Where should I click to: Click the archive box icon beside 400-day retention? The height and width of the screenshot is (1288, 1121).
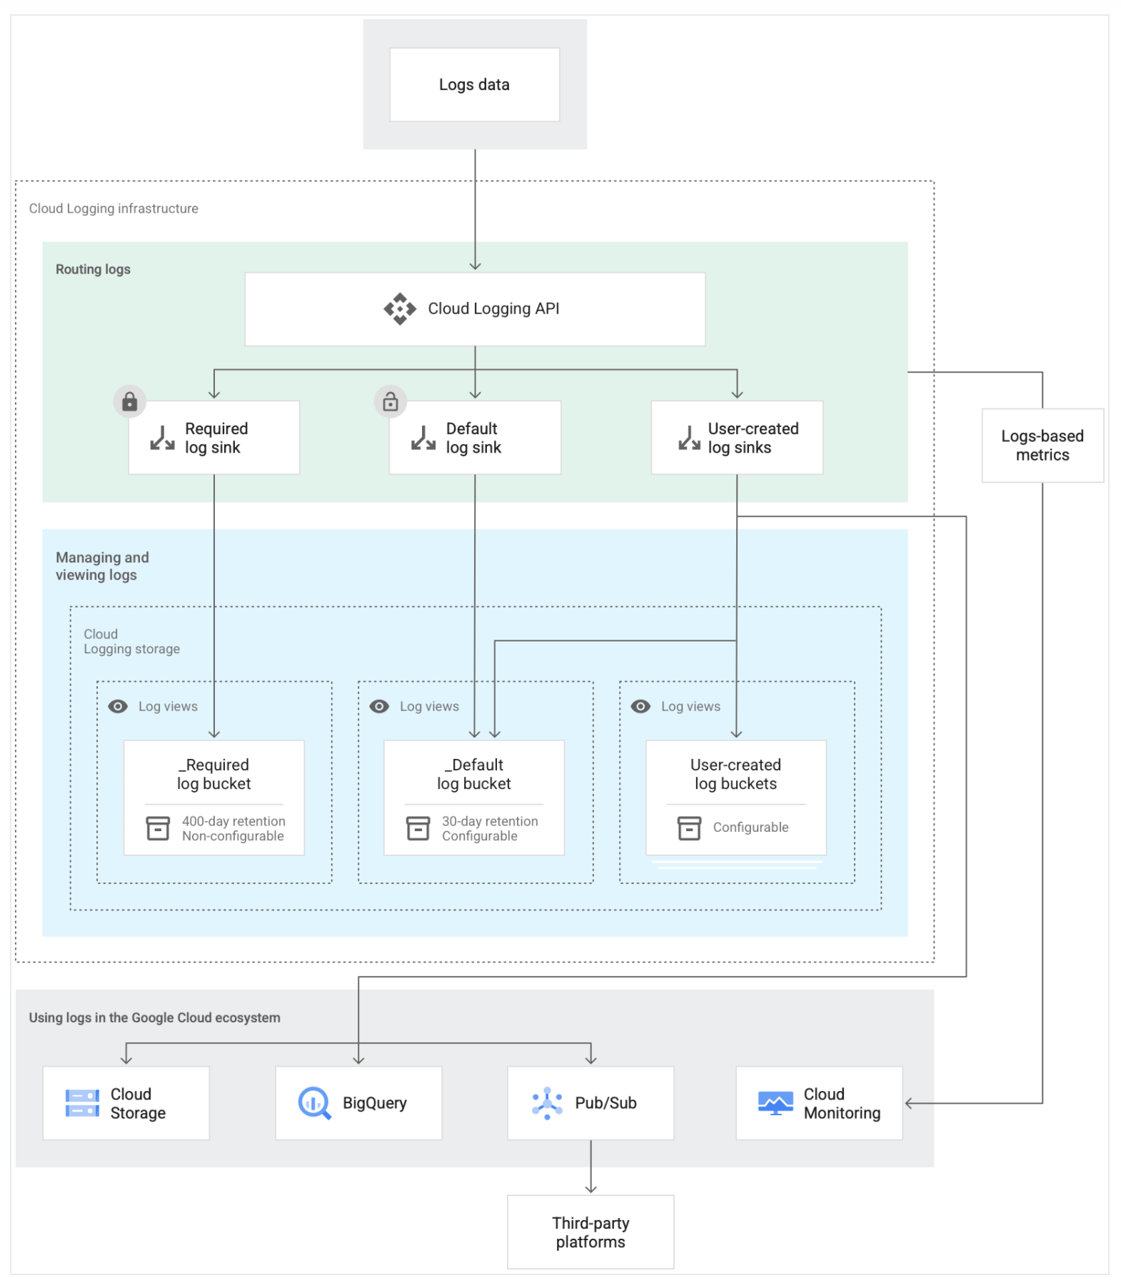click(x=158, y=828)
